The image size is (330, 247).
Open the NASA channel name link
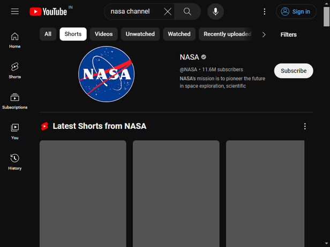click(189, 57)
